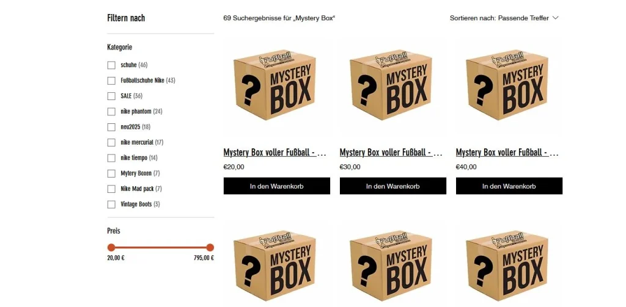Add the €30,00 box to Warenkorb

click(393, 186)
